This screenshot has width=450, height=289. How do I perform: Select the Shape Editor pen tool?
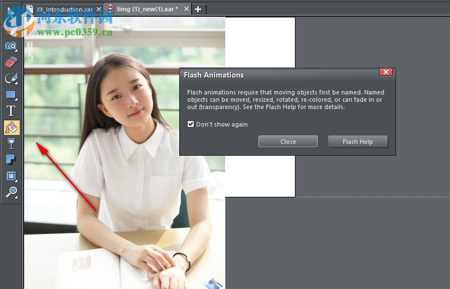[x=11, y=78]
